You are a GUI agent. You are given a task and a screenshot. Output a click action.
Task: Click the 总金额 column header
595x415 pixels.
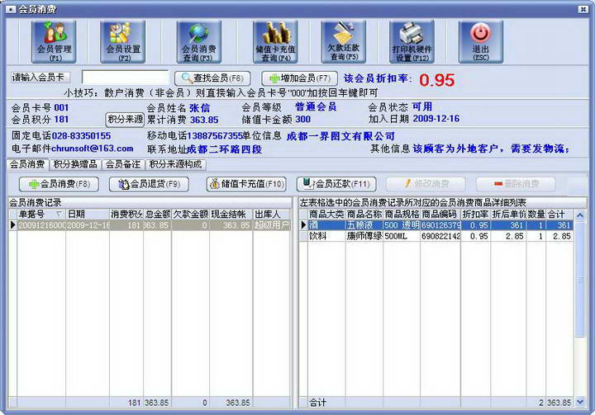pos(157,215)
